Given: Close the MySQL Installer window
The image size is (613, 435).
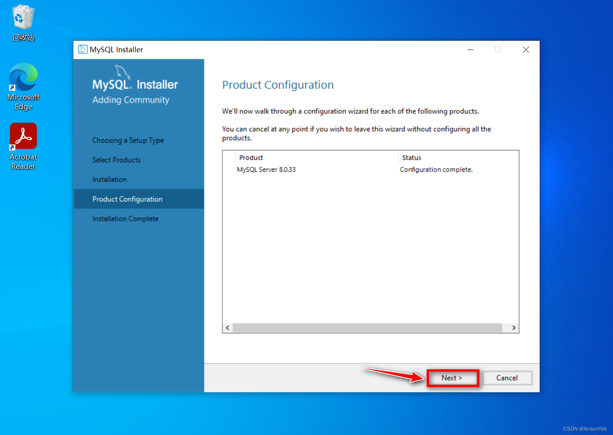Looking at the screenshot, I should pos(526,49).
